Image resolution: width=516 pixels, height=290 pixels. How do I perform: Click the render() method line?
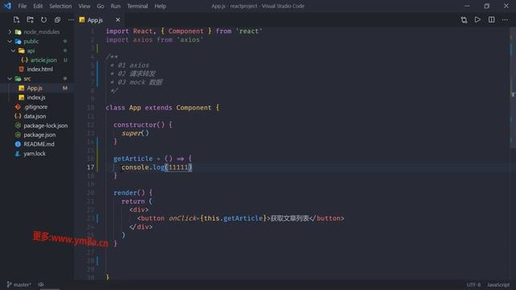133,193
